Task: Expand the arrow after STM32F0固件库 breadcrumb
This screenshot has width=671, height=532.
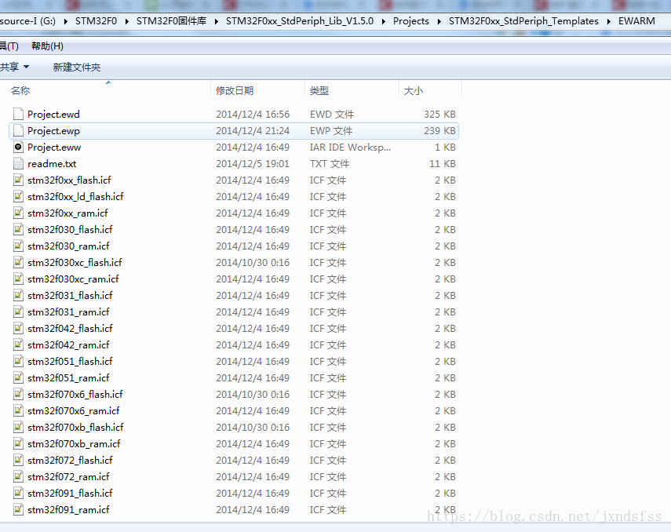Action: click(x=216, y=21)
